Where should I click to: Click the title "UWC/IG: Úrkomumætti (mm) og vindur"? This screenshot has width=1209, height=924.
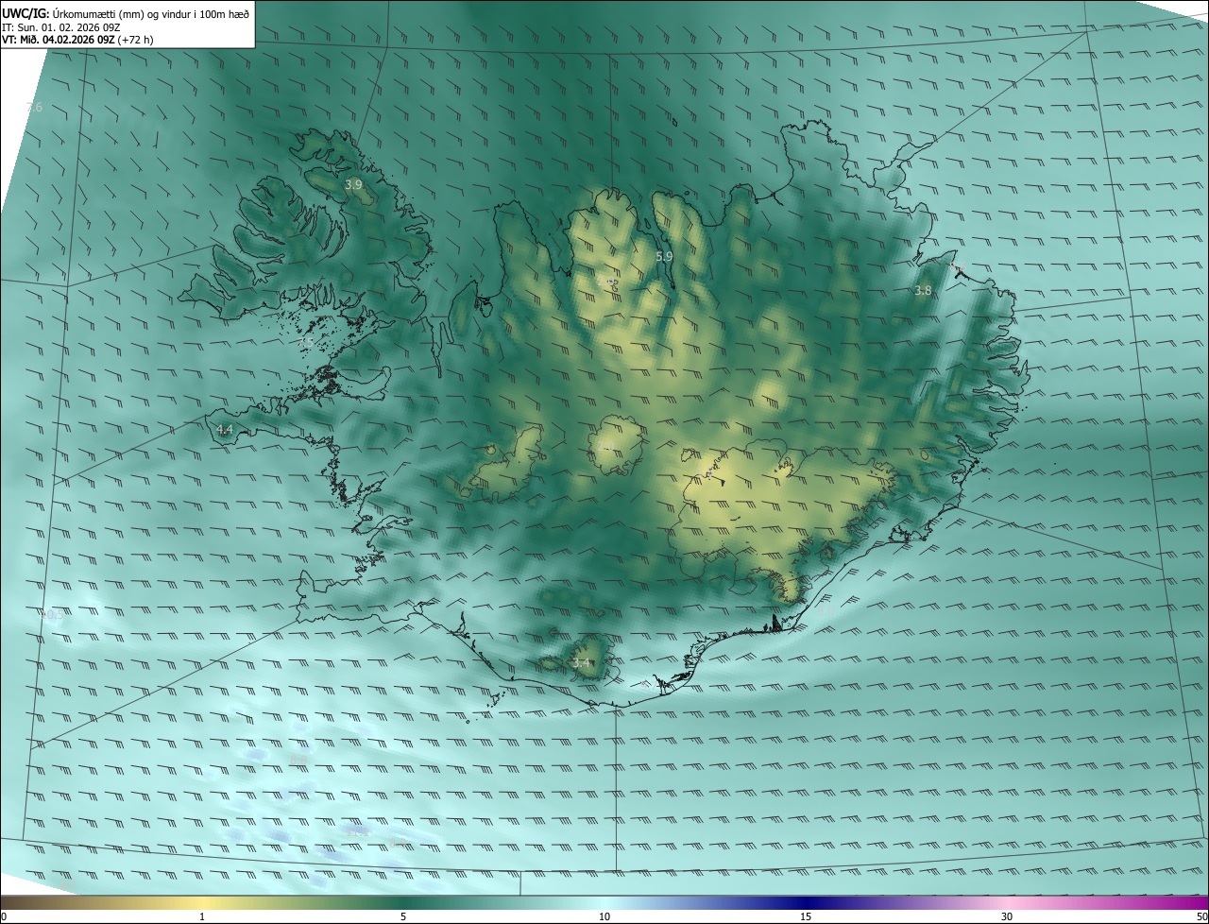tap(98, 12)
